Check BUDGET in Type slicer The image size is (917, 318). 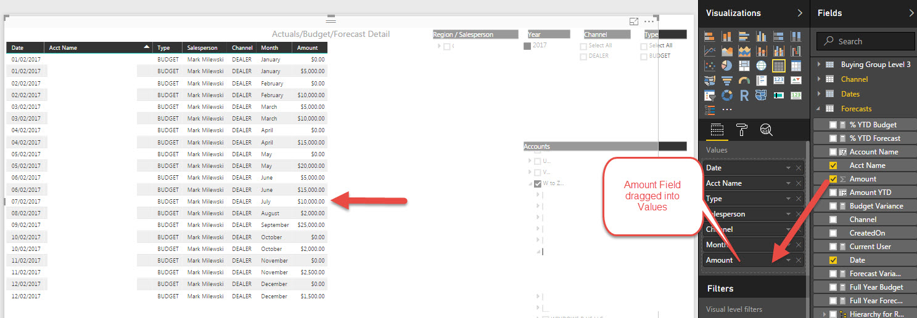644,56
